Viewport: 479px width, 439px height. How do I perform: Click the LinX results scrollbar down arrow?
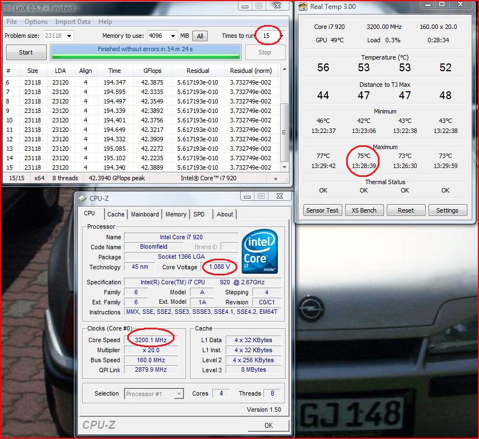pyautogui.click(x=285, y=167)
